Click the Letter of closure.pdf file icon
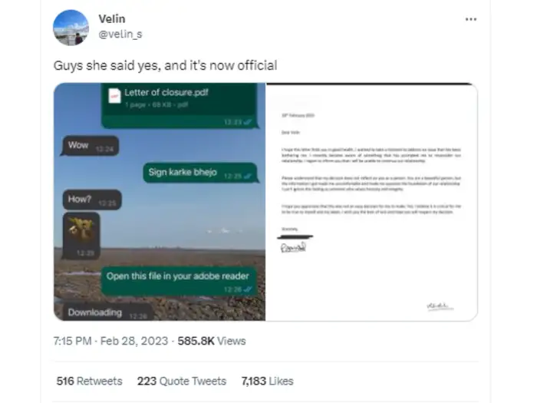 point(114,96)
